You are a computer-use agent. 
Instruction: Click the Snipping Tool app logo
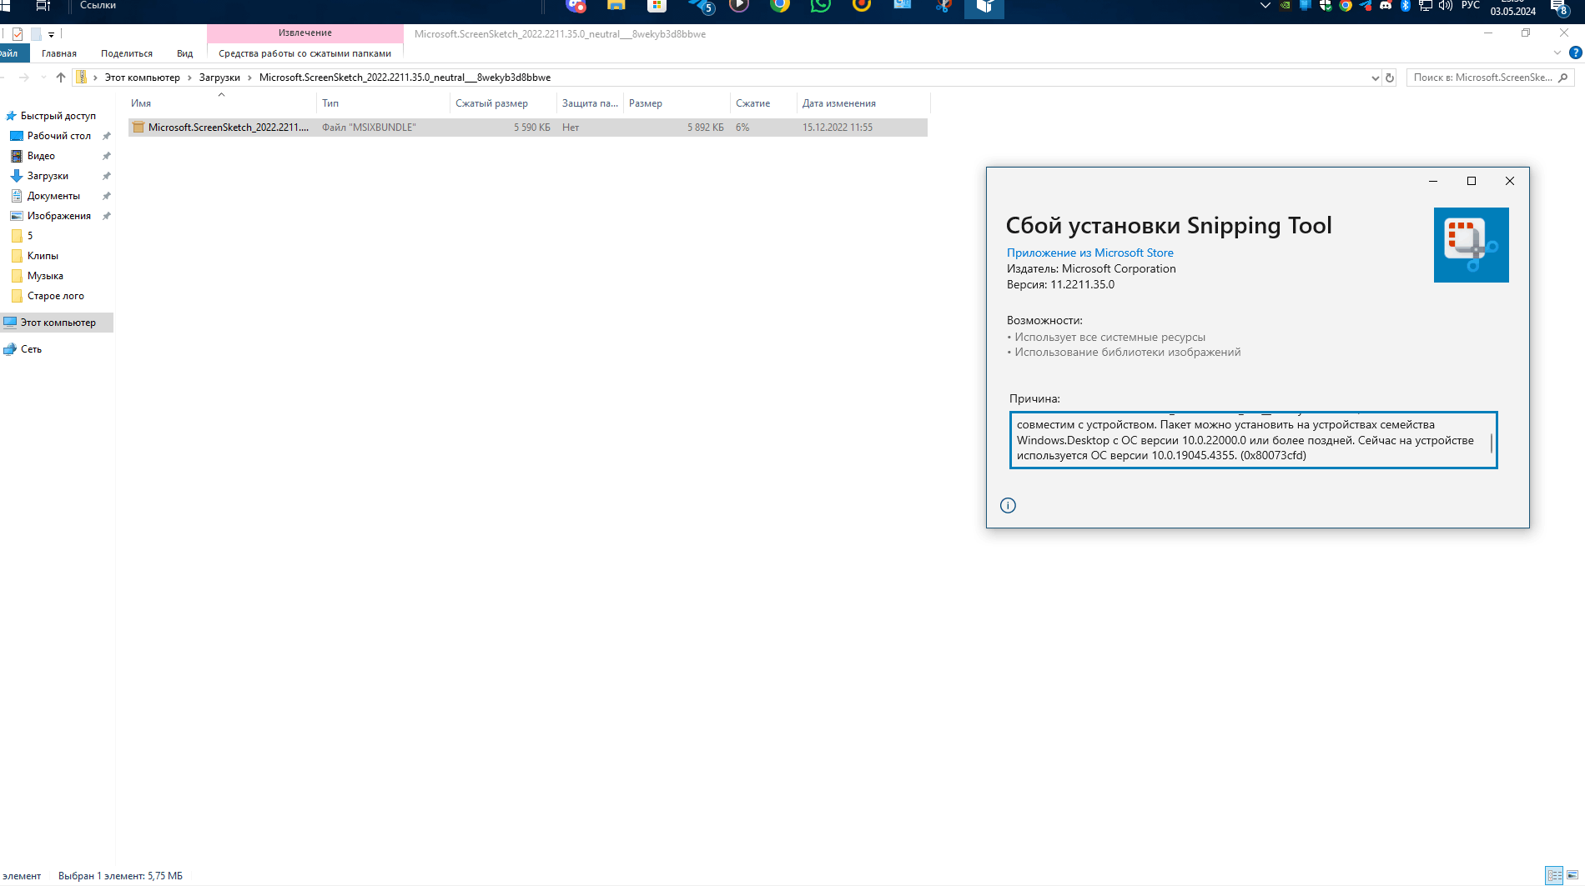1471,245
